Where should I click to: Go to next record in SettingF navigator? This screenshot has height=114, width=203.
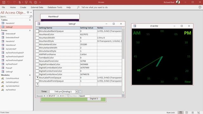58,96
